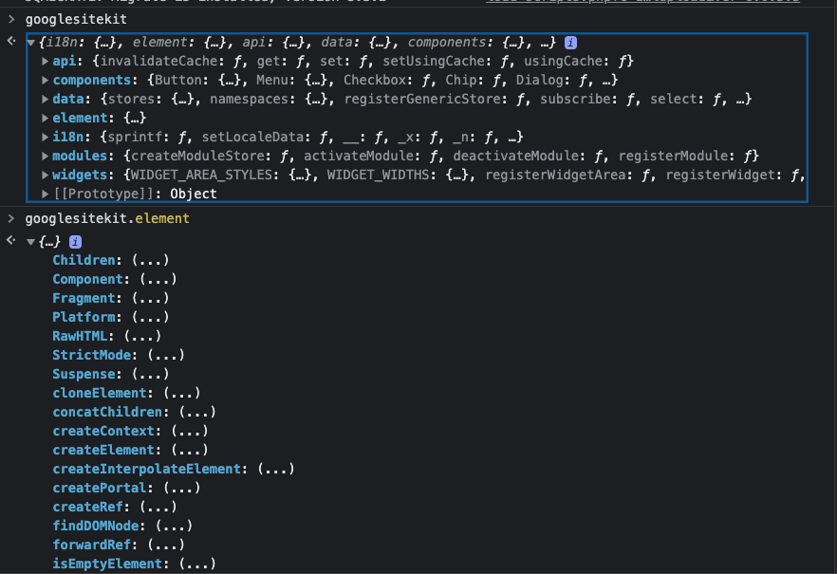
Task: Expand the widgets property
Action: 44,175
